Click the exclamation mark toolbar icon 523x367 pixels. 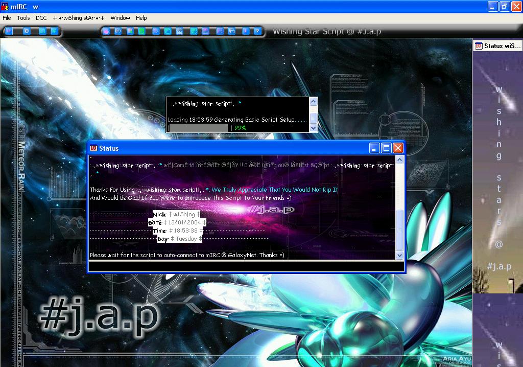point(246,31)
